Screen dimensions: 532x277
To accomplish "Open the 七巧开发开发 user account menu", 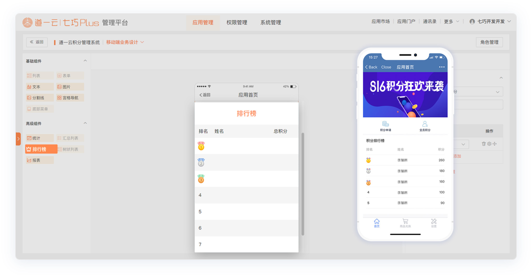I will pos(490,22).
